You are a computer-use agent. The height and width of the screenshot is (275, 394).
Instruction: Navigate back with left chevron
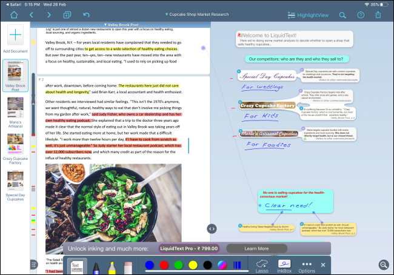tap(32, 15)
